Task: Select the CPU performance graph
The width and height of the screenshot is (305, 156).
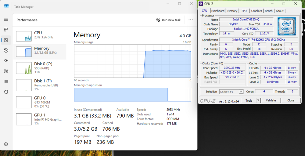Action: 24,36
